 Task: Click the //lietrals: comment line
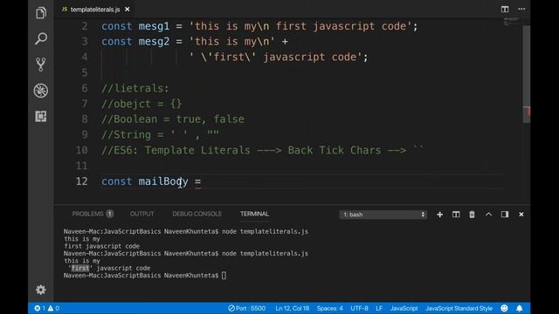[135, 88]
